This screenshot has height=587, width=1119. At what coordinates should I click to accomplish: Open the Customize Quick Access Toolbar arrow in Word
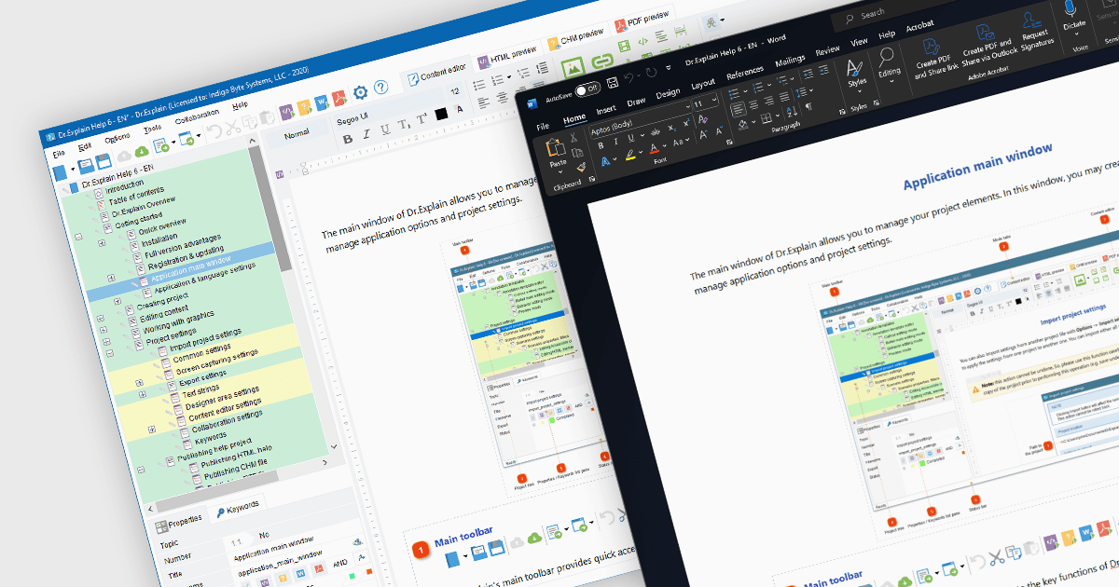coord(669,67)
